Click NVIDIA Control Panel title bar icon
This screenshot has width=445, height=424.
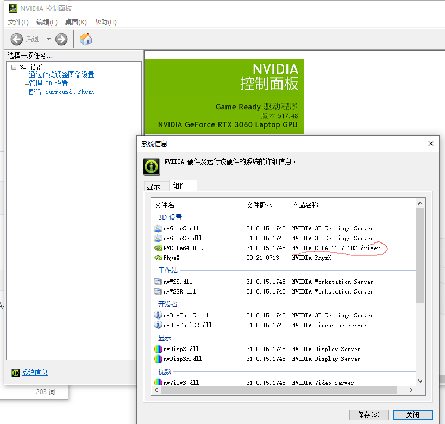[13, 8]
